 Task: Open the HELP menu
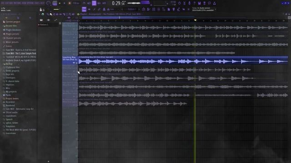(x=42, y=3)
